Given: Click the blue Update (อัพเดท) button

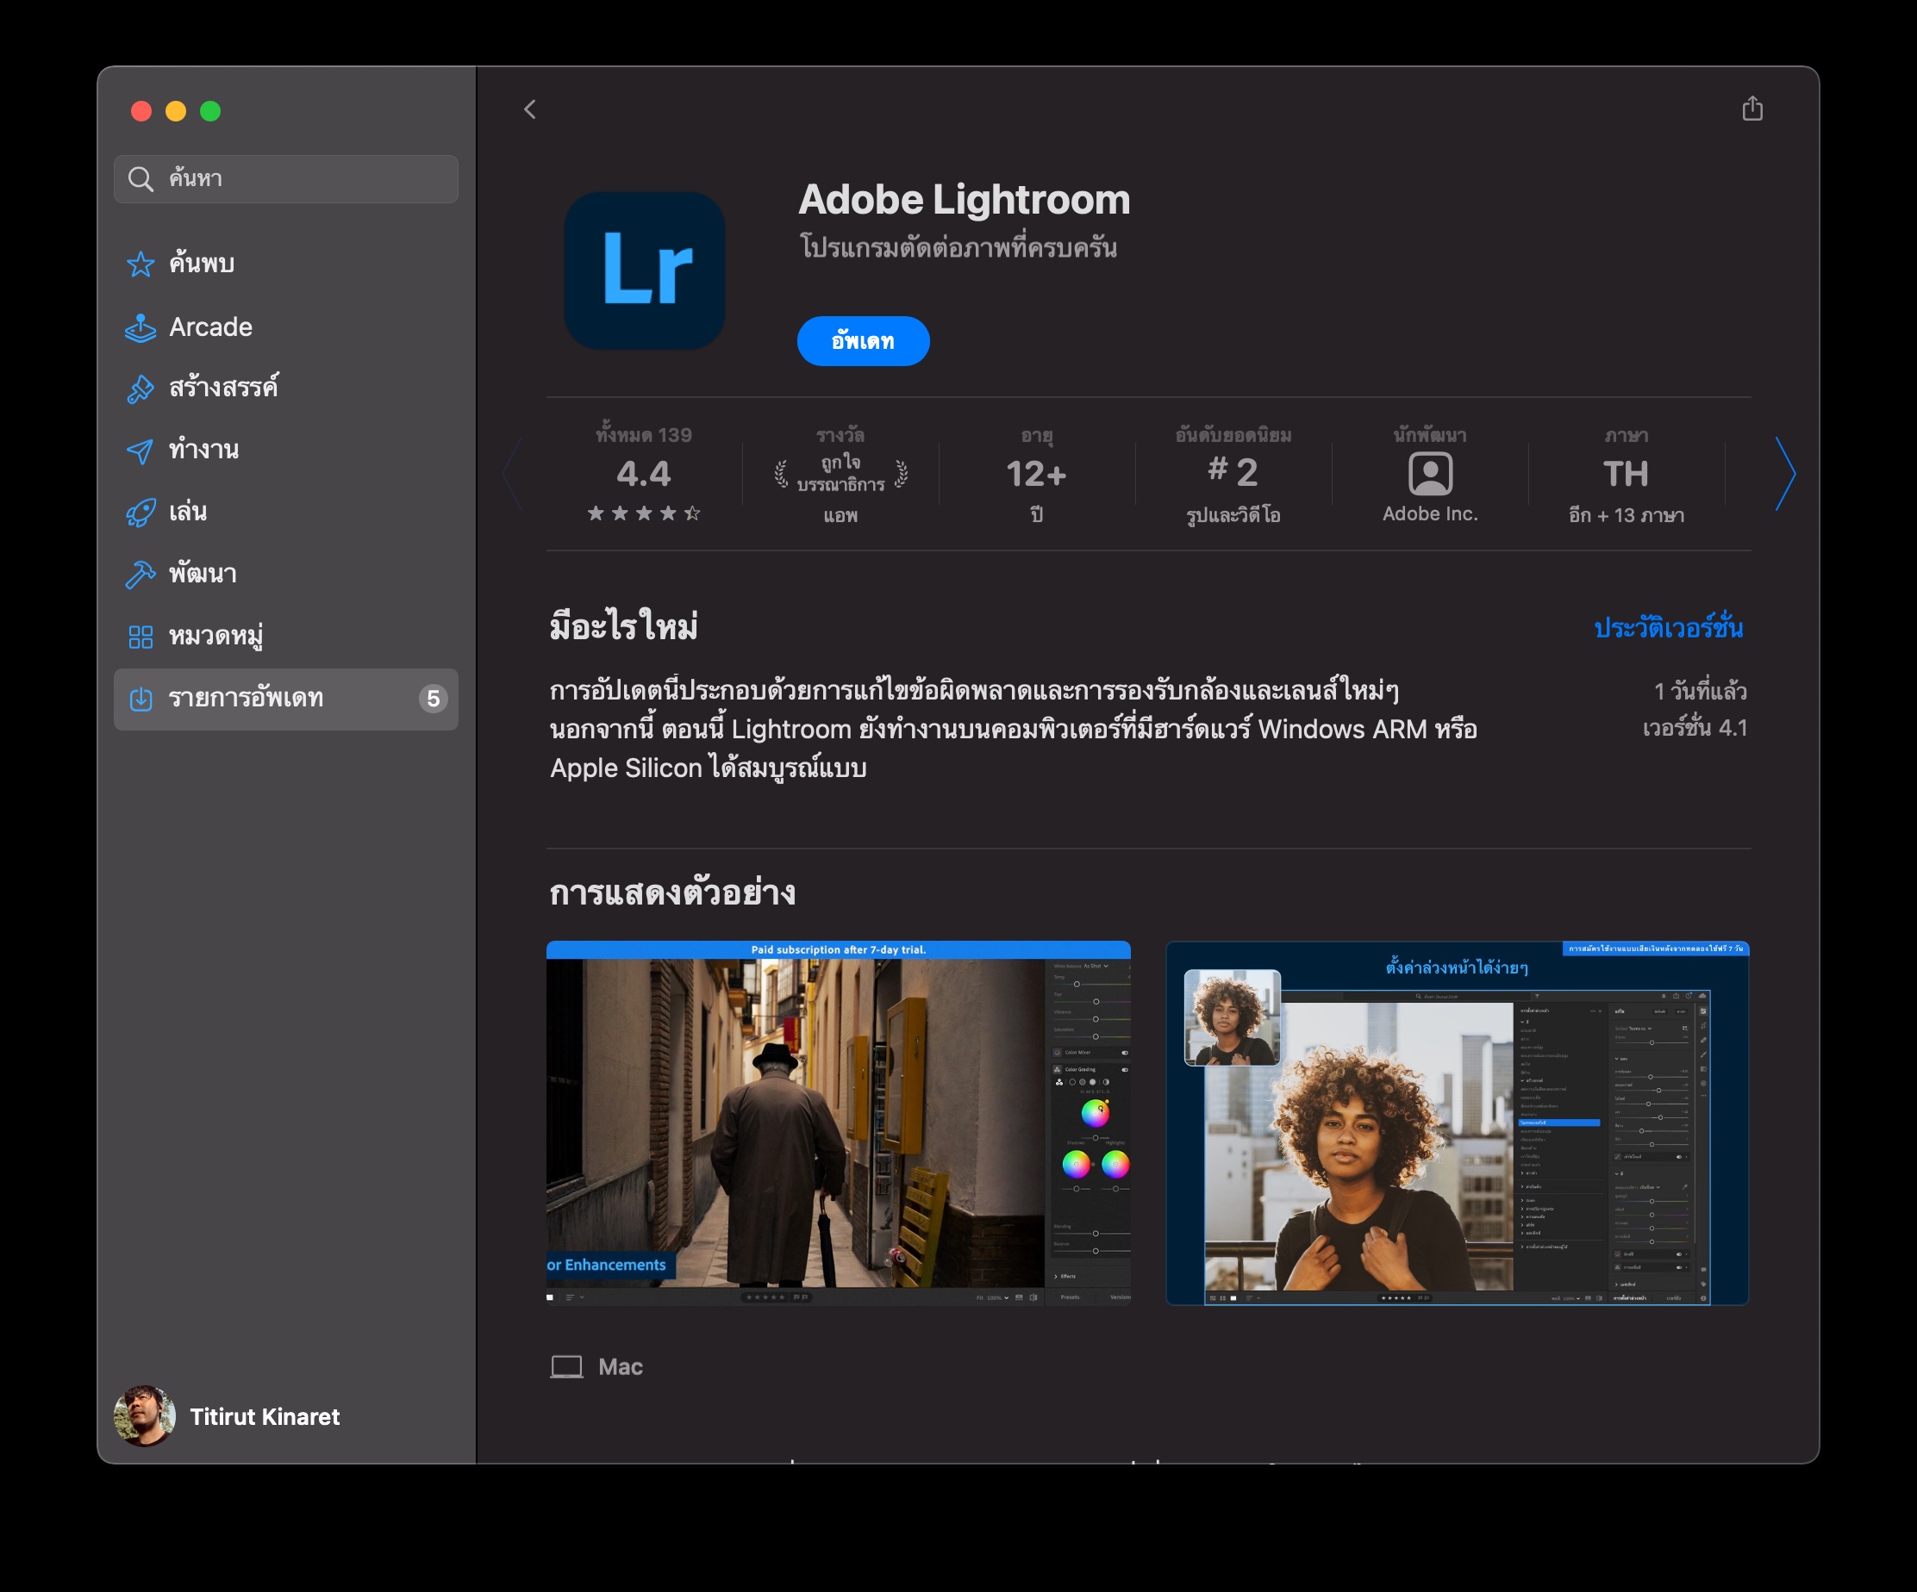Looking at the screenshot, I should 862,341.
